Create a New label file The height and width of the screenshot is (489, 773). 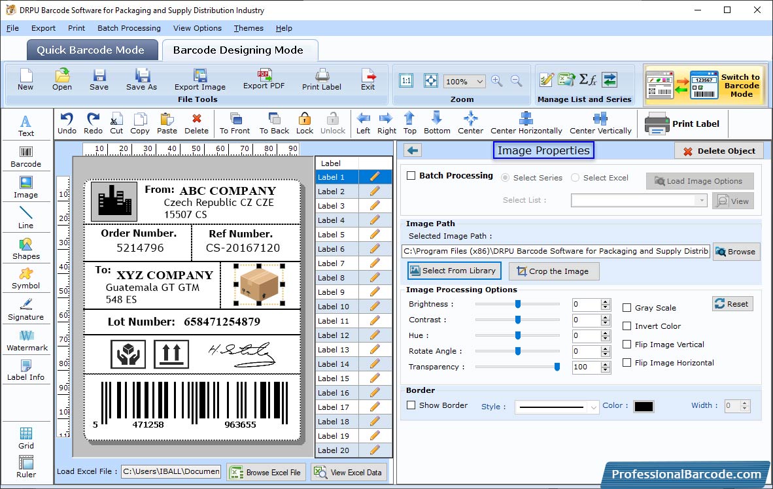click(26, 79)
